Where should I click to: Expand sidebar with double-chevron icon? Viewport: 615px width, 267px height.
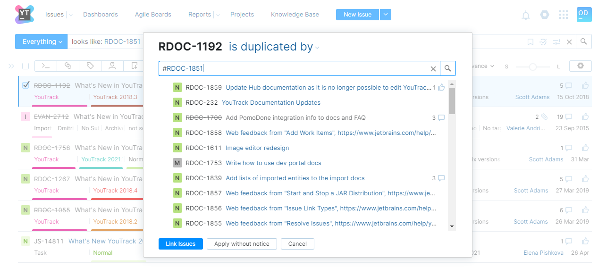tap(11, 67)
